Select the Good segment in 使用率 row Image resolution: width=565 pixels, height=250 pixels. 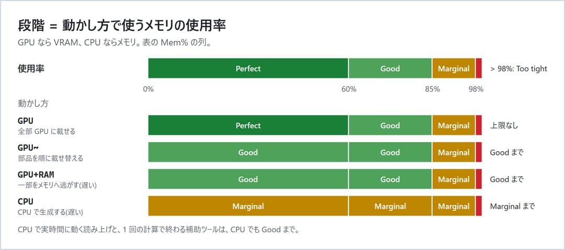click(390, 68)
